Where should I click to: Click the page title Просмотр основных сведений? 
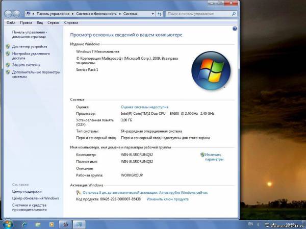[x=126, y=35]
